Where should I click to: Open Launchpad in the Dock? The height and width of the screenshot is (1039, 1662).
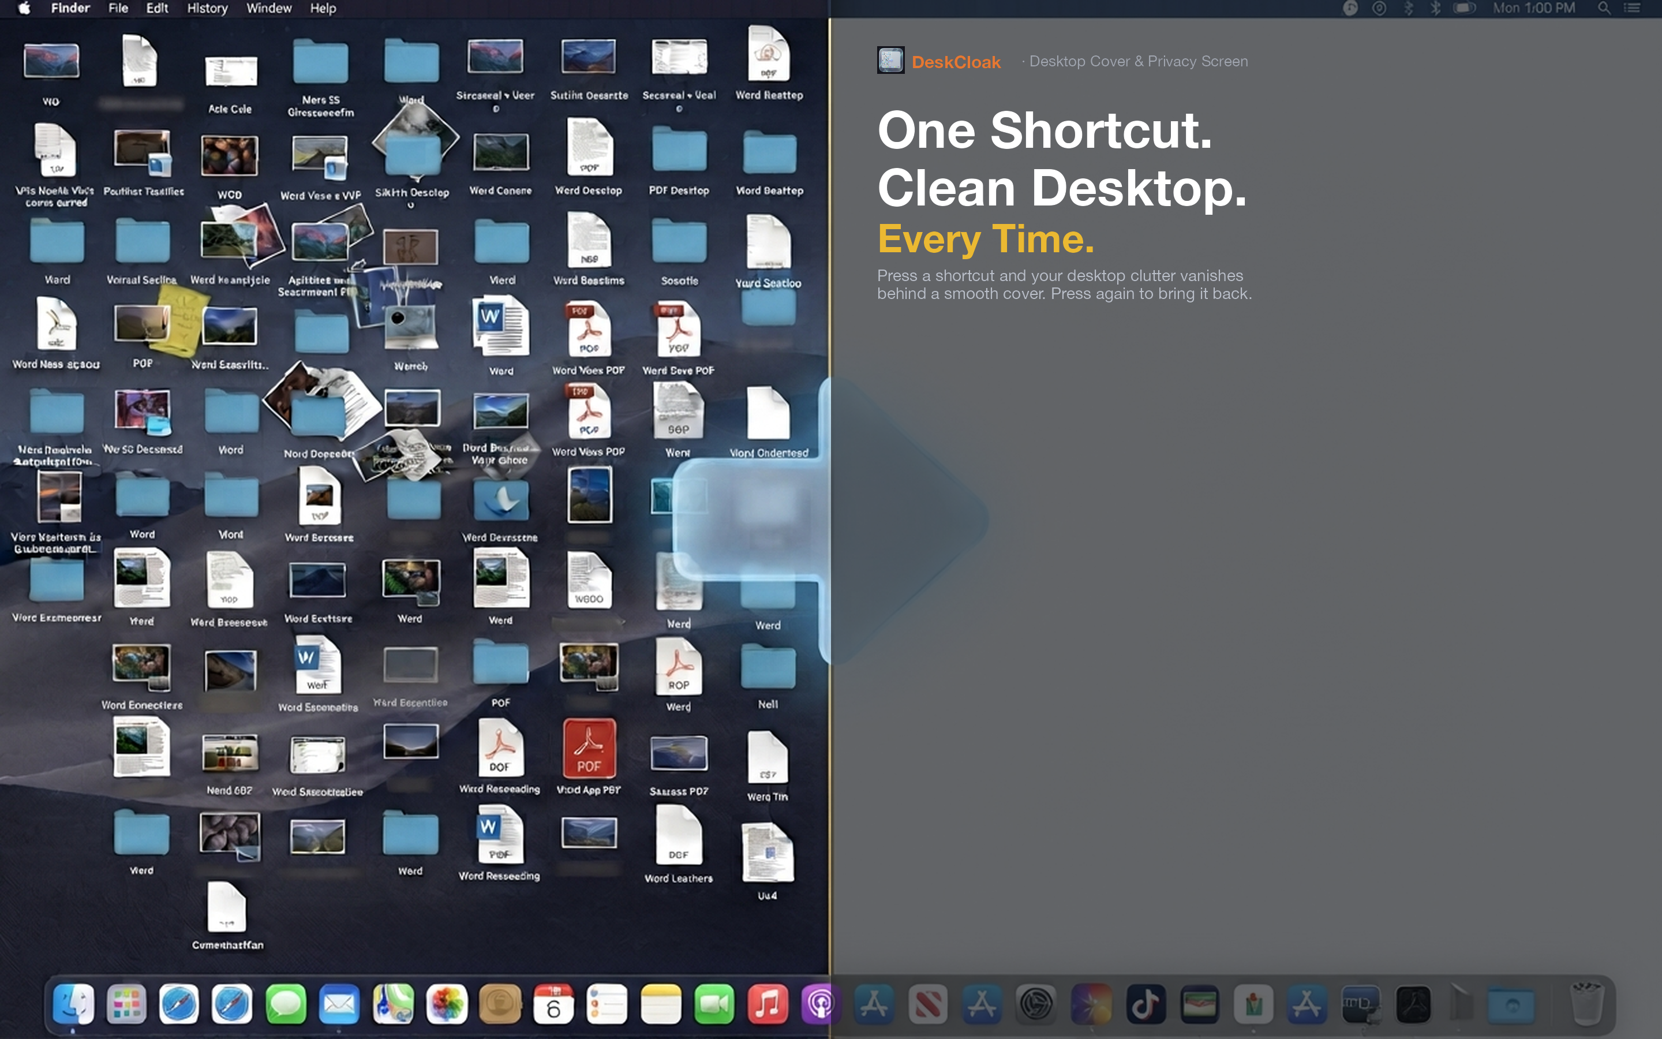127,1004
